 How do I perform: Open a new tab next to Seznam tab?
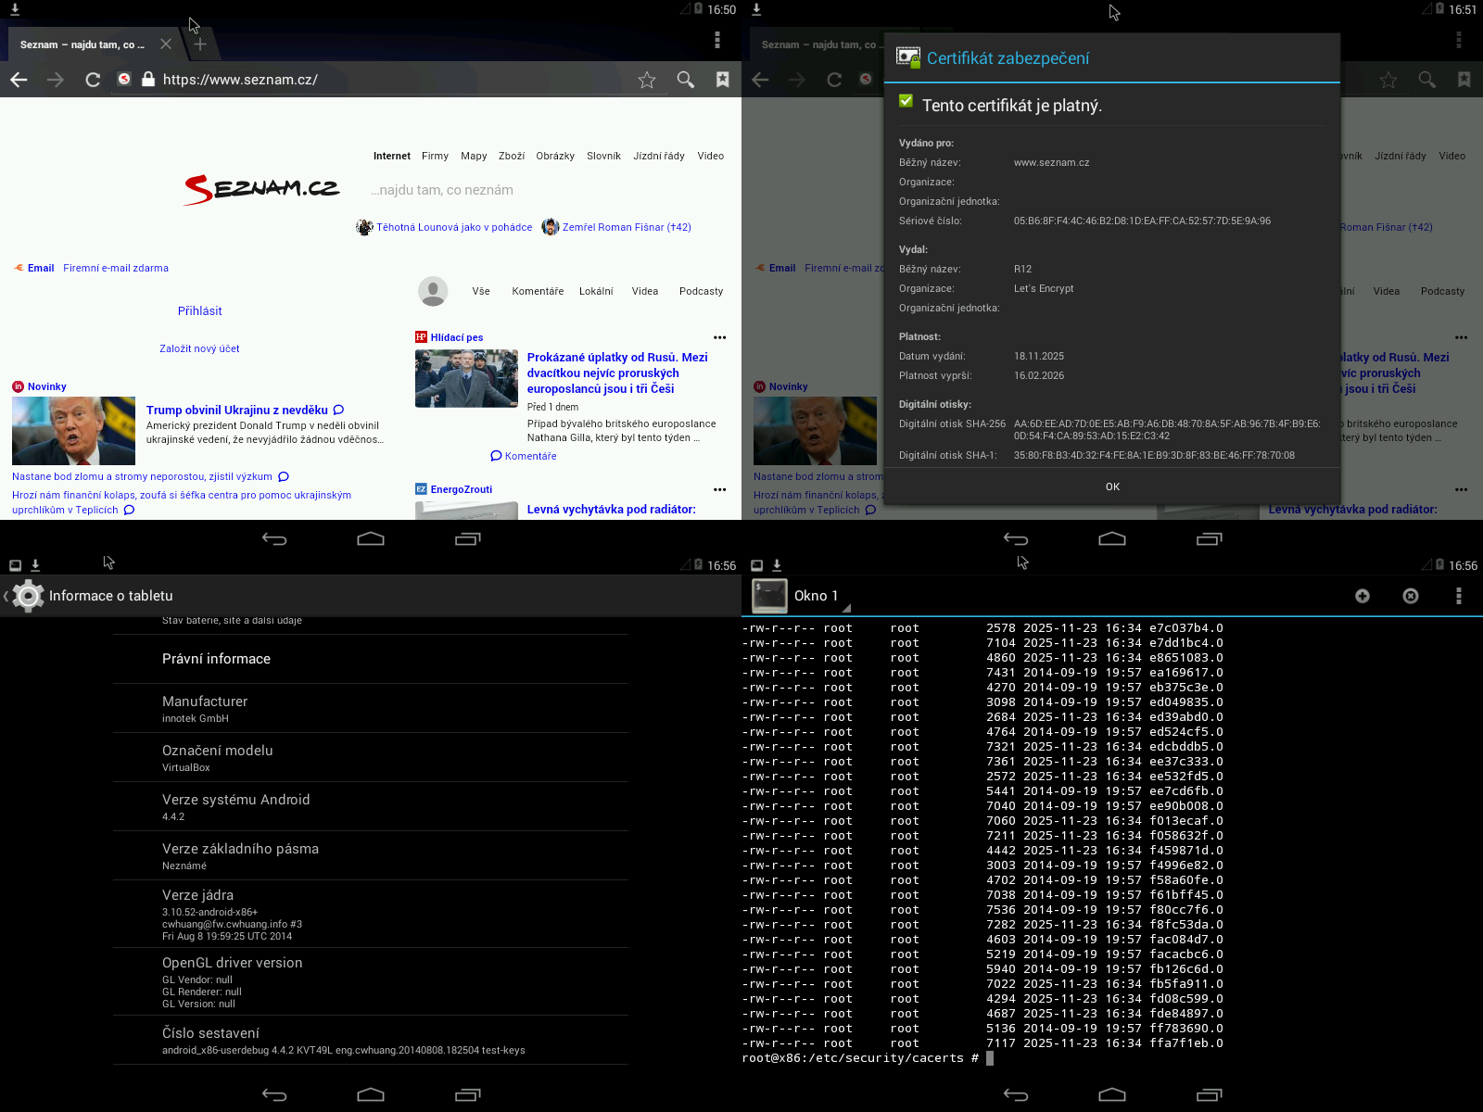pos(200,44)
